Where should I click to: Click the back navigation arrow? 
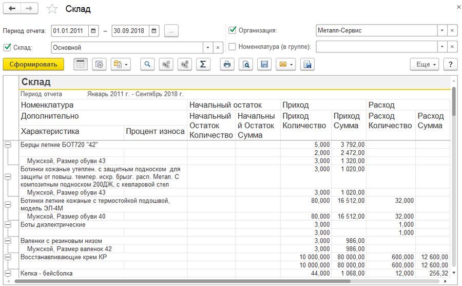pos(12,9)
